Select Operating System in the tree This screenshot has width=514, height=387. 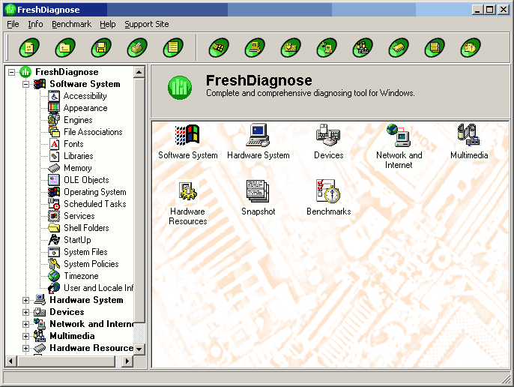[95, 192]
